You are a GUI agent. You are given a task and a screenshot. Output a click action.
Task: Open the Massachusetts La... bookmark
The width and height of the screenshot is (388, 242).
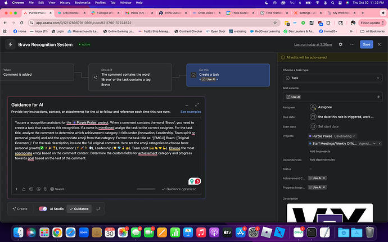pyautogui.click(x=83, y=31)
